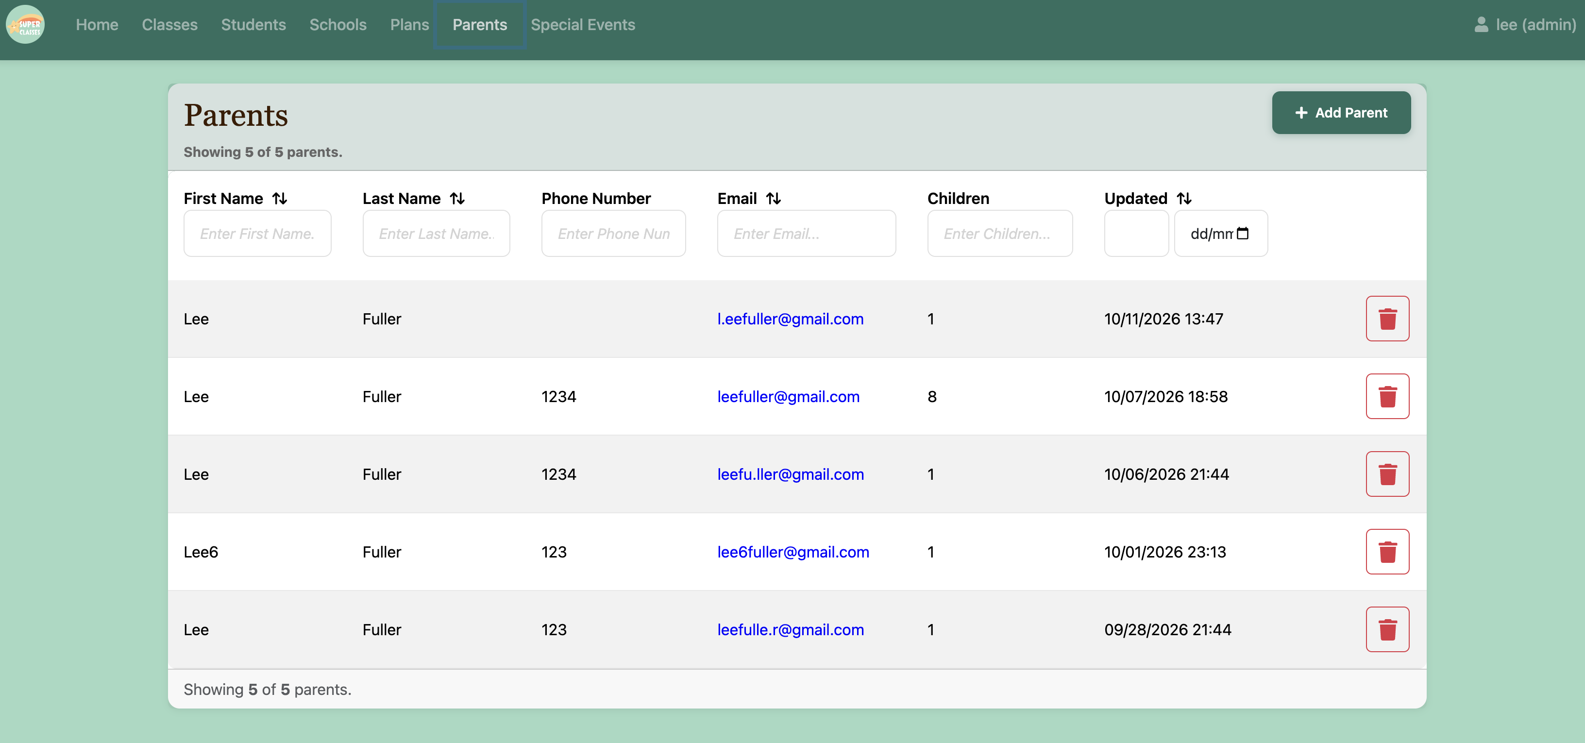
Task: Click the 10/11/2026 13:47 updated value
Action: coord(1163,319)
